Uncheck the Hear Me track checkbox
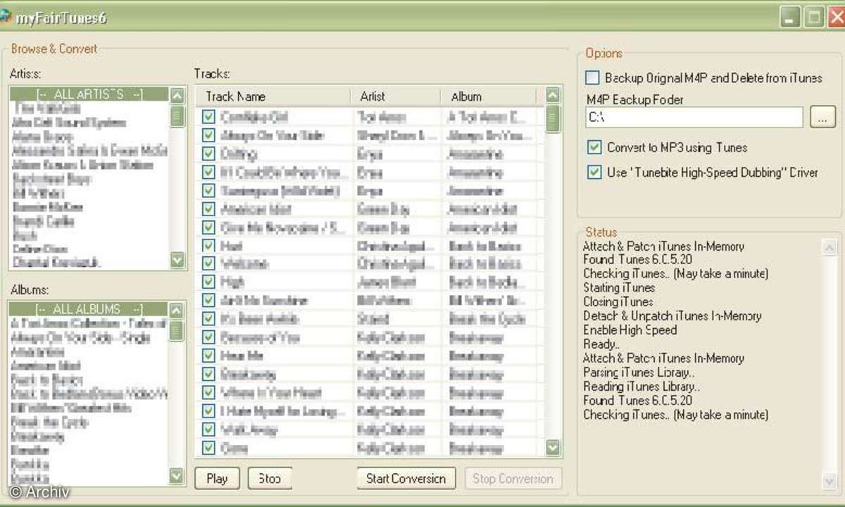 (x=208, y=356)
